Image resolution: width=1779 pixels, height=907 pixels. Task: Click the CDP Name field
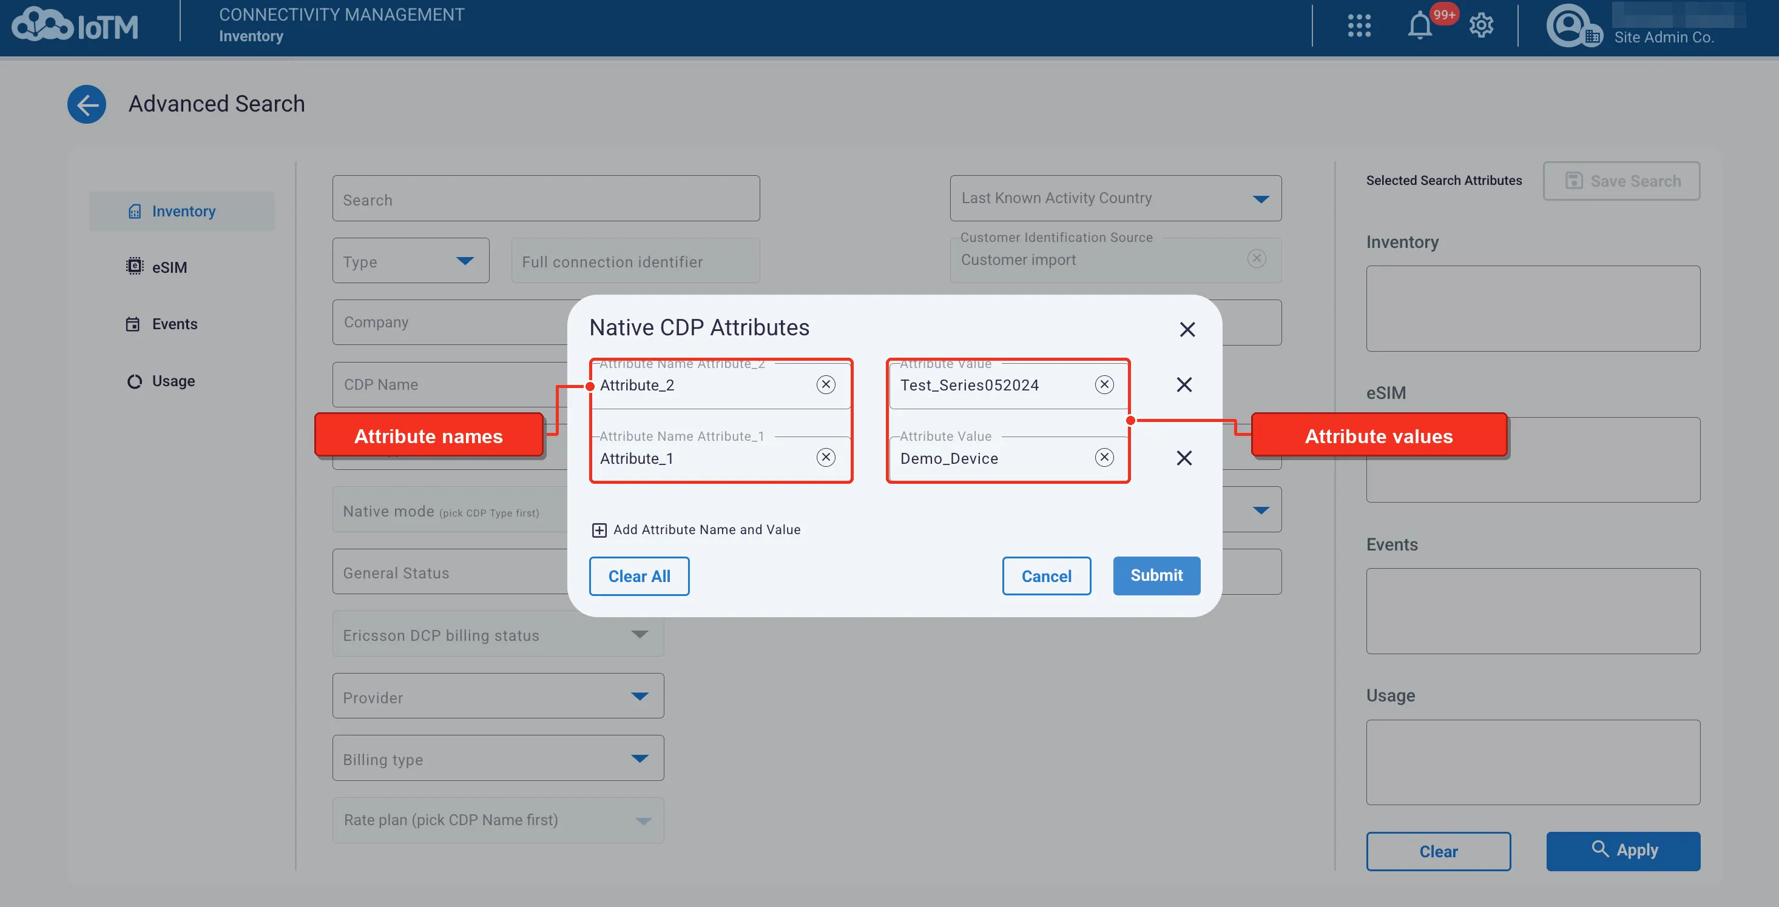450,384
